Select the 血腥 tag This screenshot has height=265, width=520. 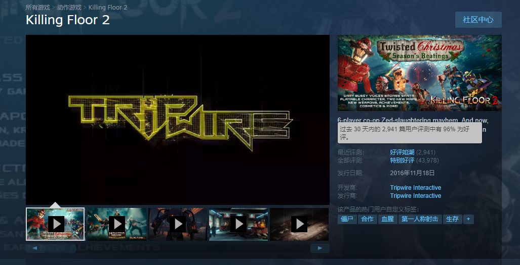(388, 219)
